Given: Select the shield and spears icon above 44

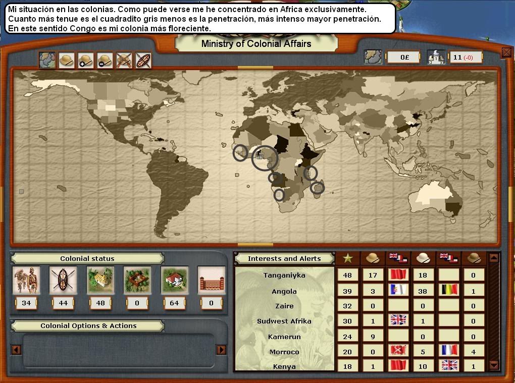Looking at the screenshot, I should 63,280.
